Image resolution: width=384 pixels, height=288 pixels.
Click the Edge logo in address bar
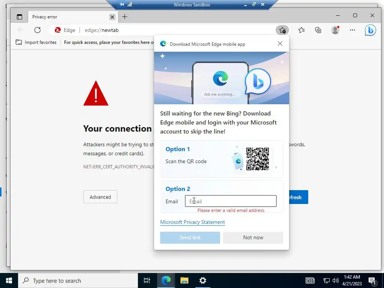pos(58,30)
